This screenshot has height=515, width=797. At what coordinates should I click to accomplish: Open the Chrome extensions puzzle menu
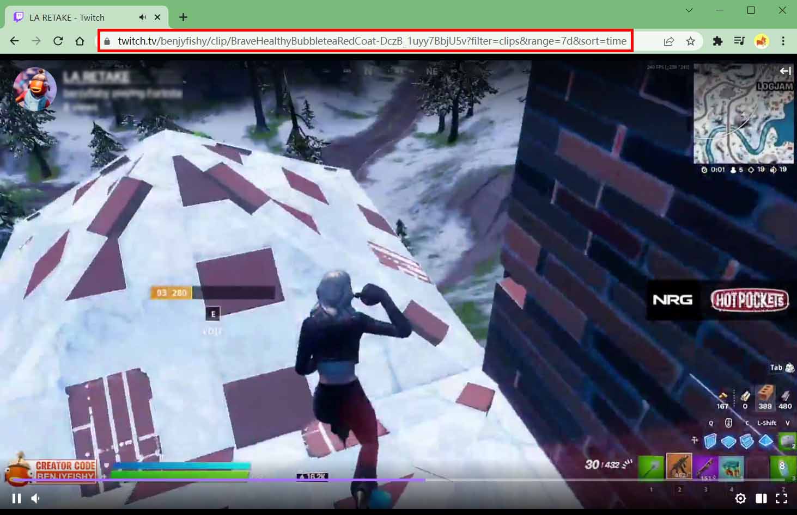[x=717, y=41]
